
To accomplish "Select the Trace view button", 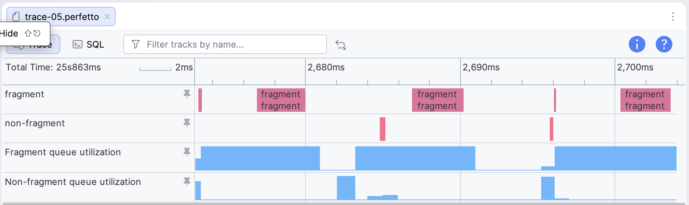I will click(x=33, y=44).
